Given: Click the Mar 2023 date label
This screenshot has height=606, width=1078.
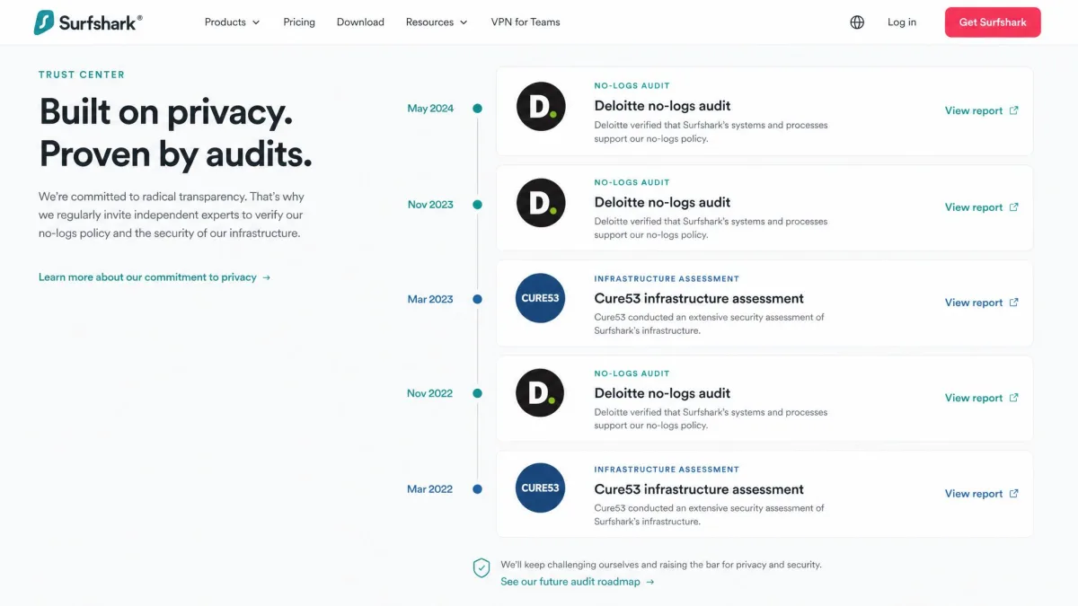Looking at the screenshot, I should (430, 299).
